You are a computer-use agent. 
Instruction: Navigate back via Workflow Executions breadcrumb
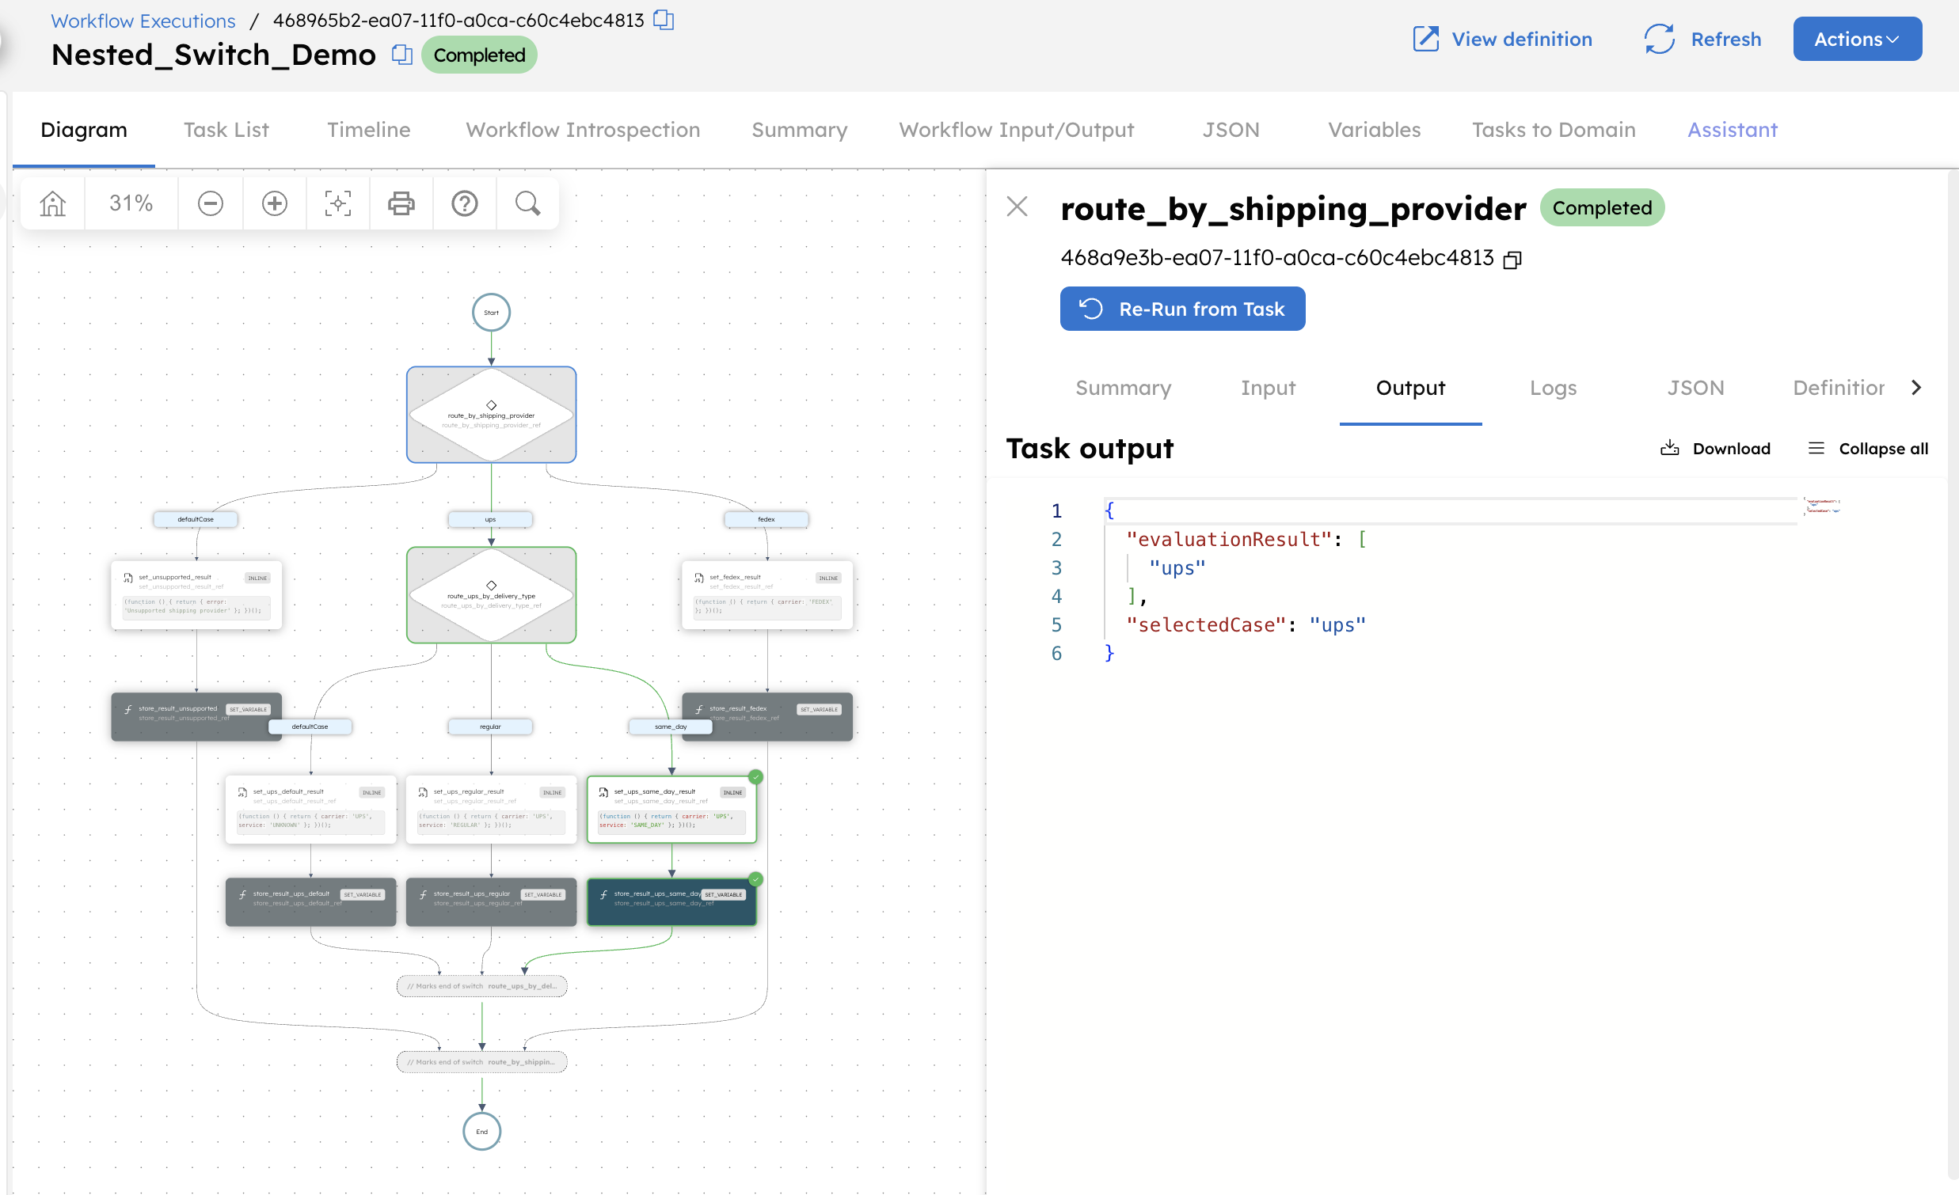[143, 20]
